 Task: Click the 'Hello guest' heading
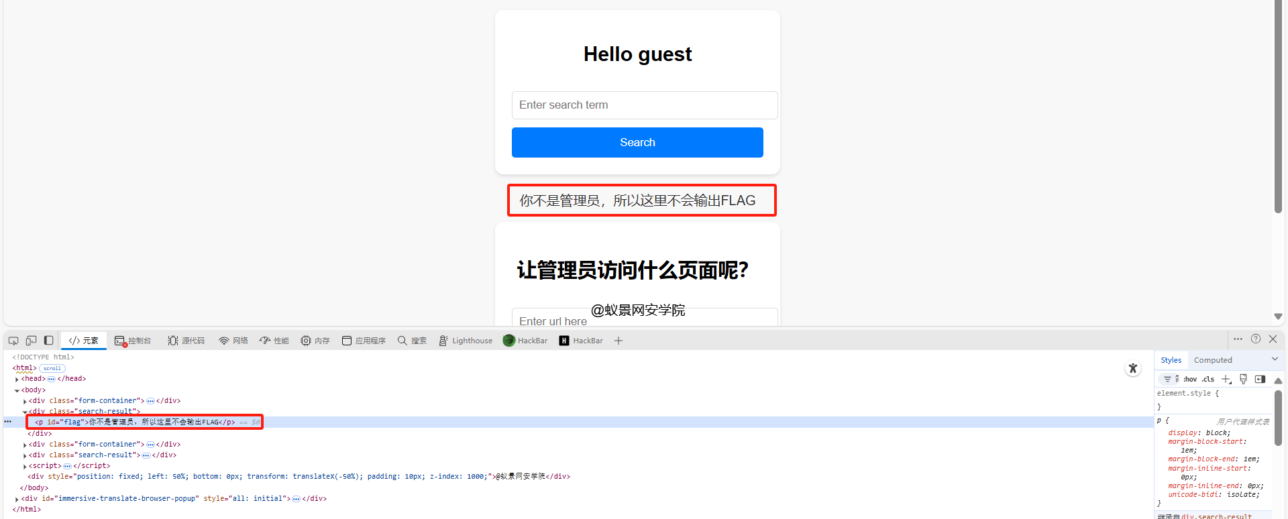[637, 54]
